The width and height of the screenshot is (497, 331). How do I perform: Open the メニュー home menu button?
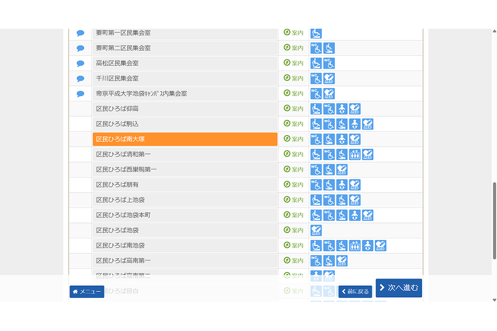pyautogui.click(x=87, y=291)
